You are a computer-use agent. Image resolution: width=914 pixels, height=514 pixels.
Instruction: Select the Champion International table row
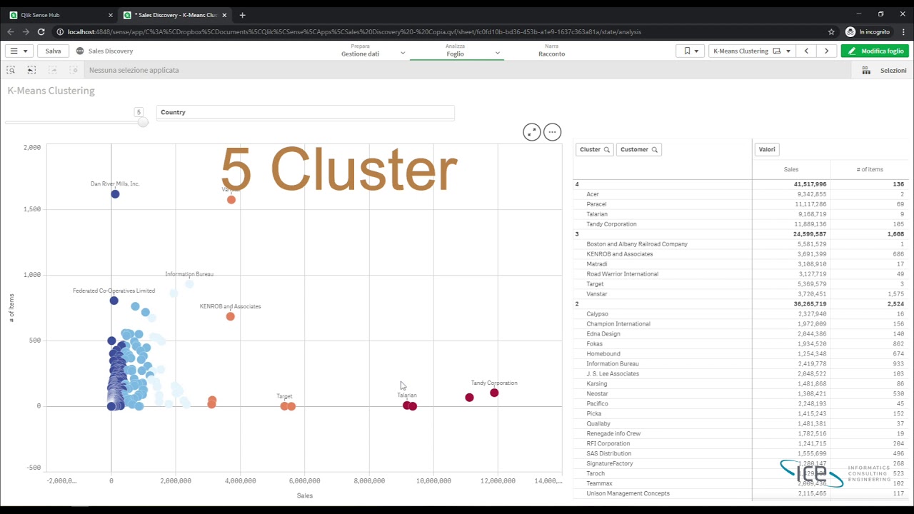pos(740,323)
